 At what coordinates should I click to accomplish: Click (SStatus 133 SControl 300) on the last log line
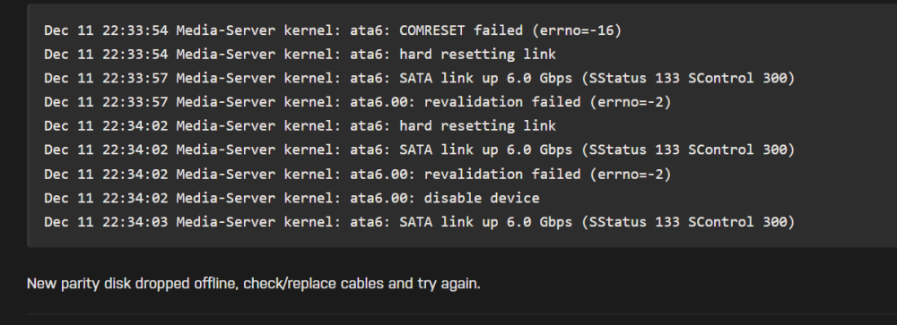(x=688, y=222)
